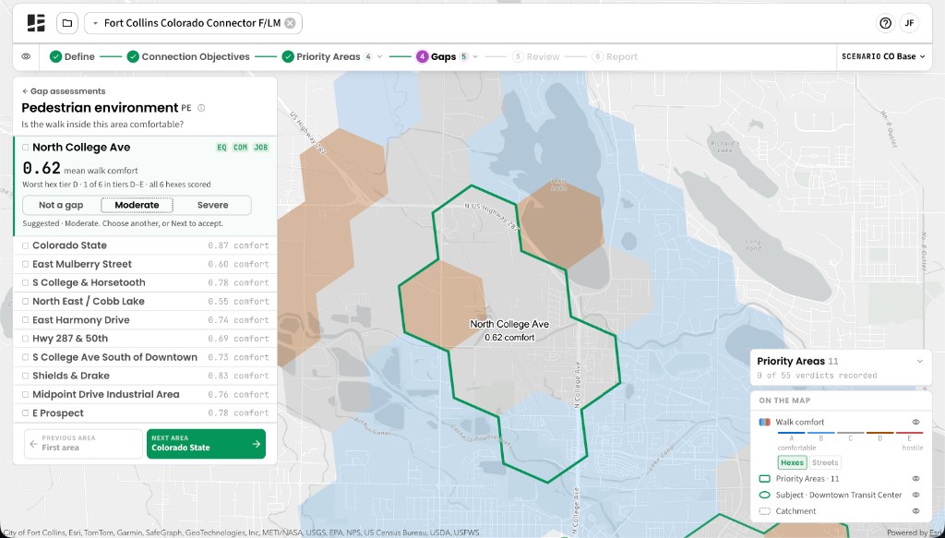Check the S College & Horsetooth checkbox
The image size is (945, 538).
(25, 282)
